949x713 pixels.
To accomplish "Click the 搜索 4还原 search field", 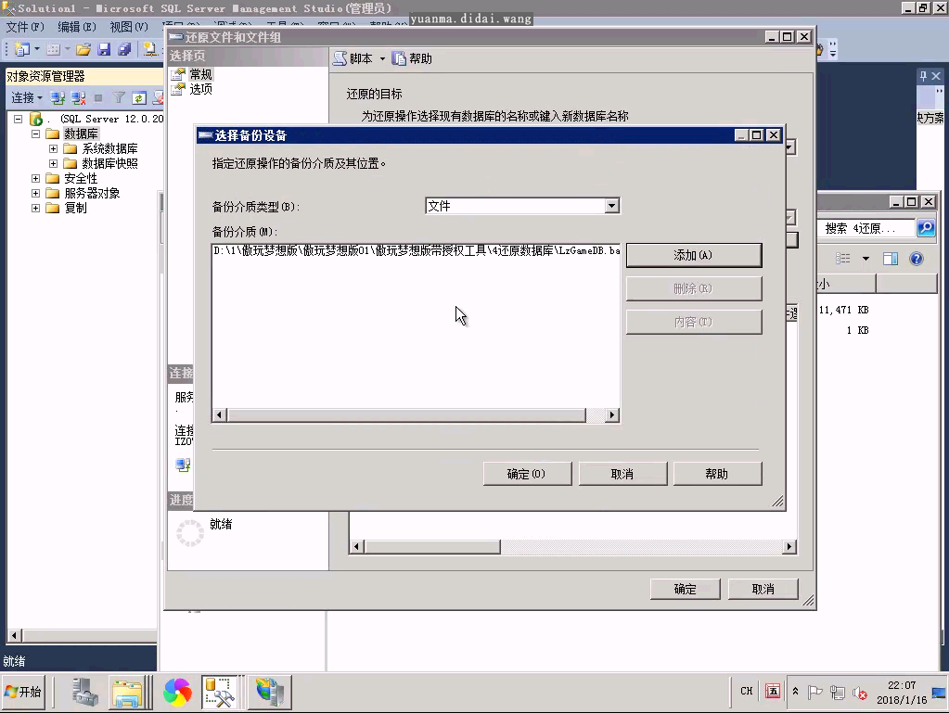I will tap(865, 229).
